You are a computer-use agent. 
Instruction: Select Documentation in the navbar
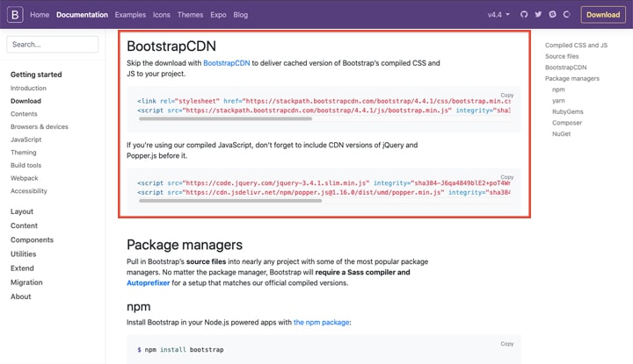click(82, 15)
